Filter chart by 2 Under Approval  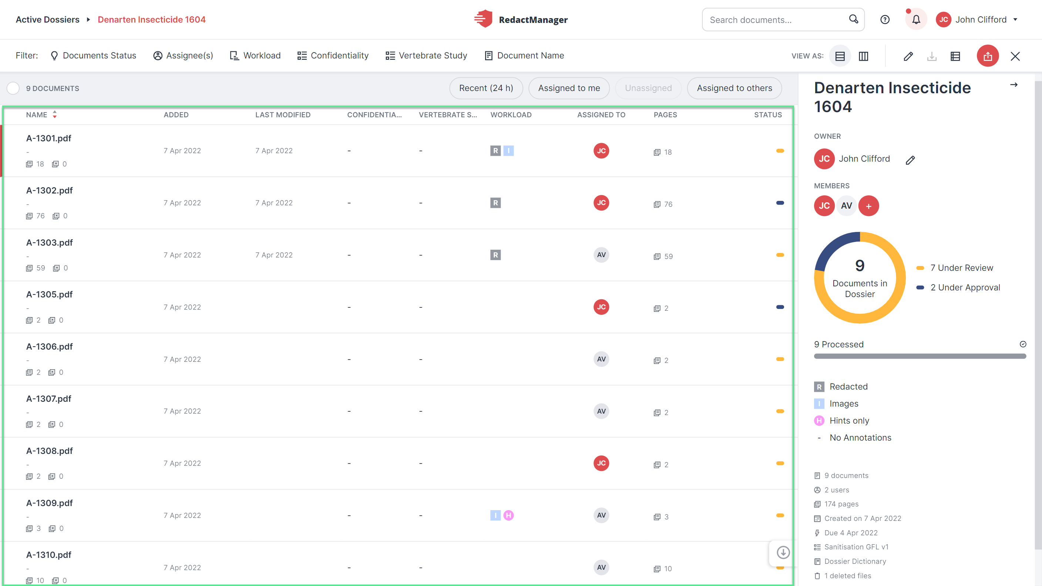(958, 287)
